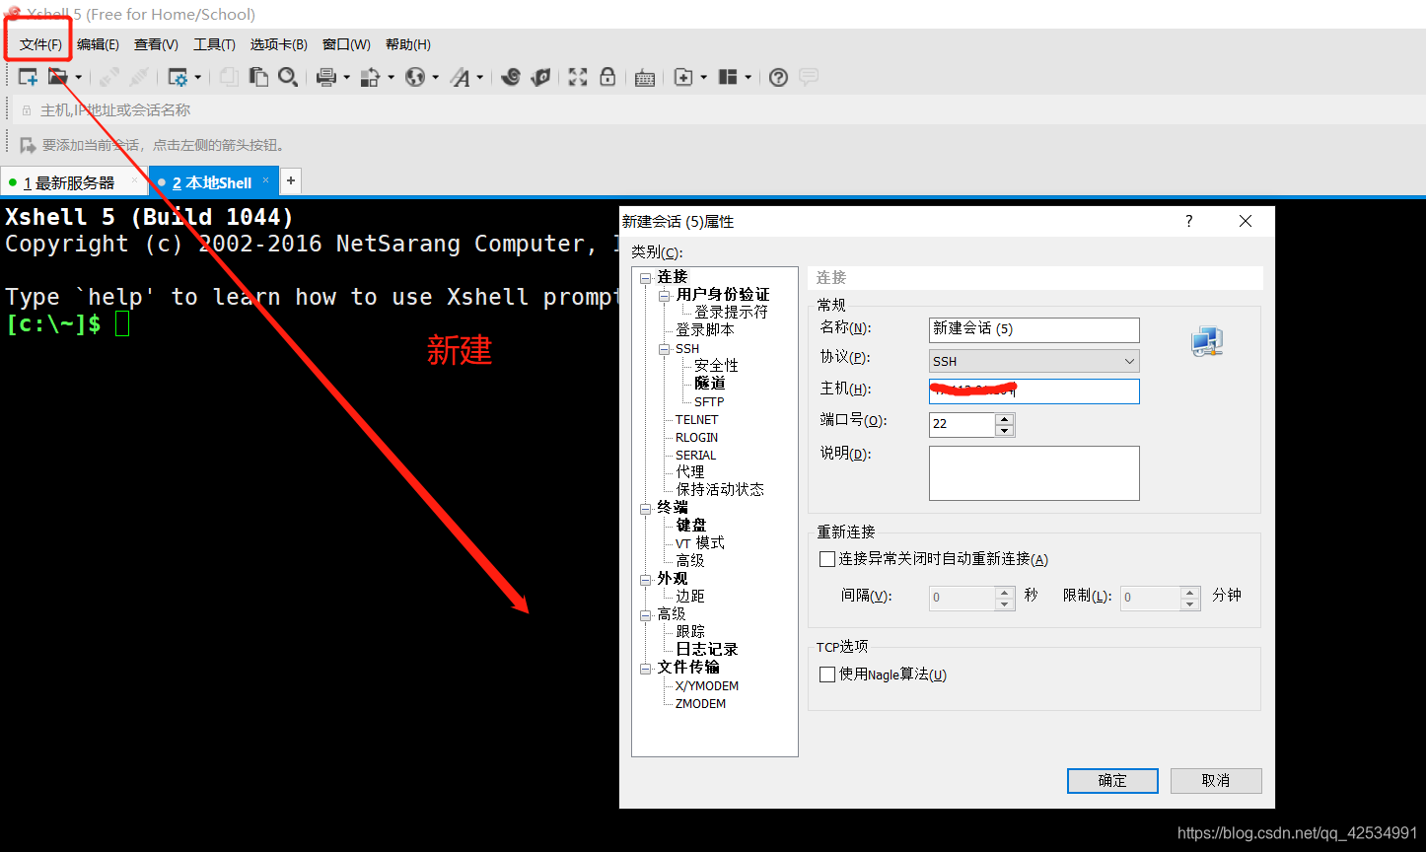Image resolution: width=1426 pixels, height=852 pixels.
Task: Click inside the 名称 input field
Action: point(1034,329)
